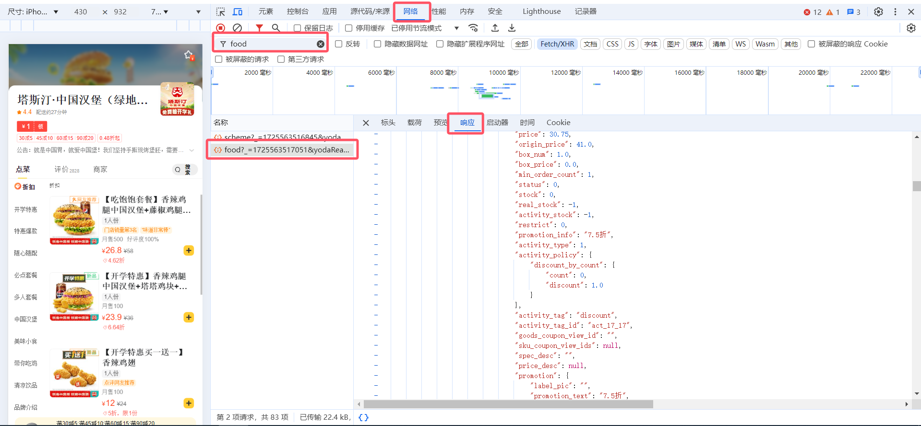Click the clear network log icon
The height and width of the screenshot is (426, 921).
(x=237, y=28)
